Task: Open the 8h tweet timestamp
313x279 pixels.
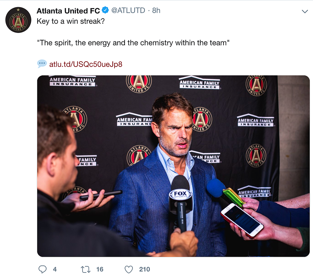Action: (156, 10)
